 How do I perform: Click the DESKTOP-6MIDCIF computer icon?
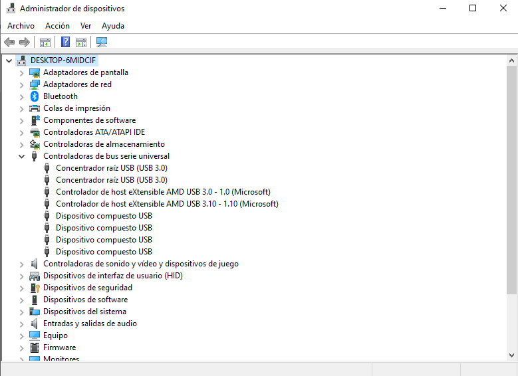point(22,60)
